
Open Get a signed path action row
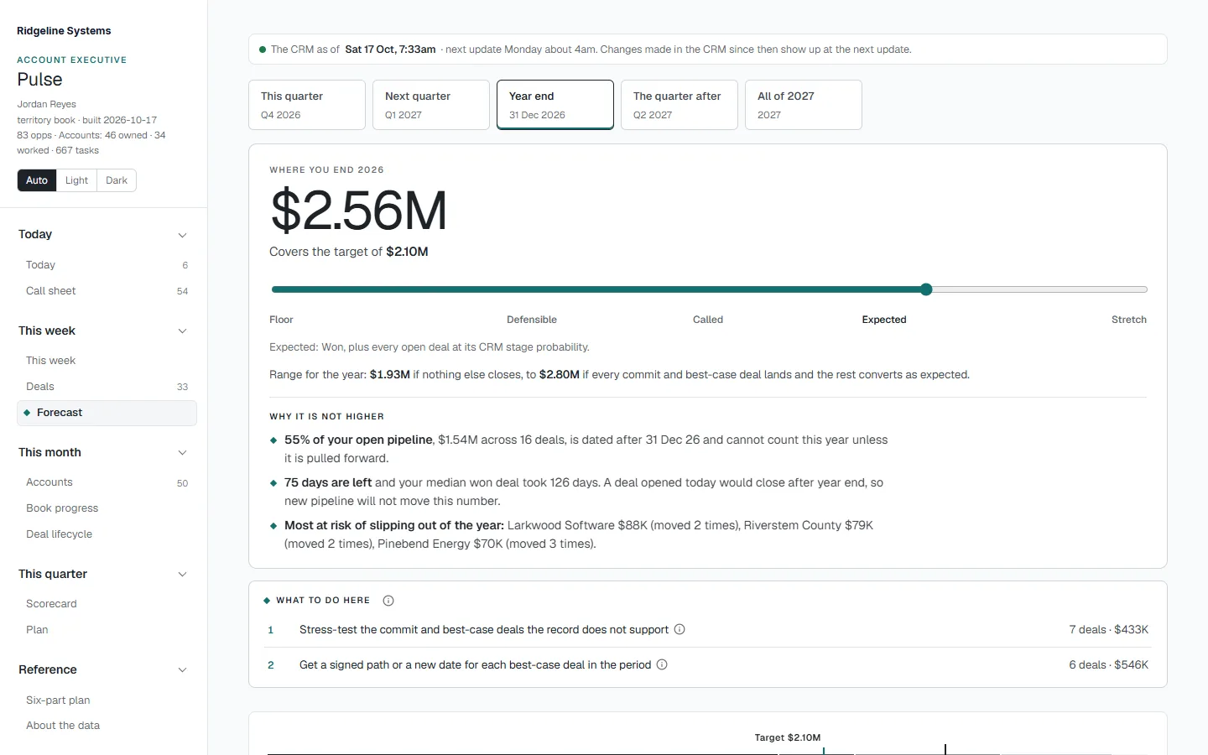tap(708, 665)
